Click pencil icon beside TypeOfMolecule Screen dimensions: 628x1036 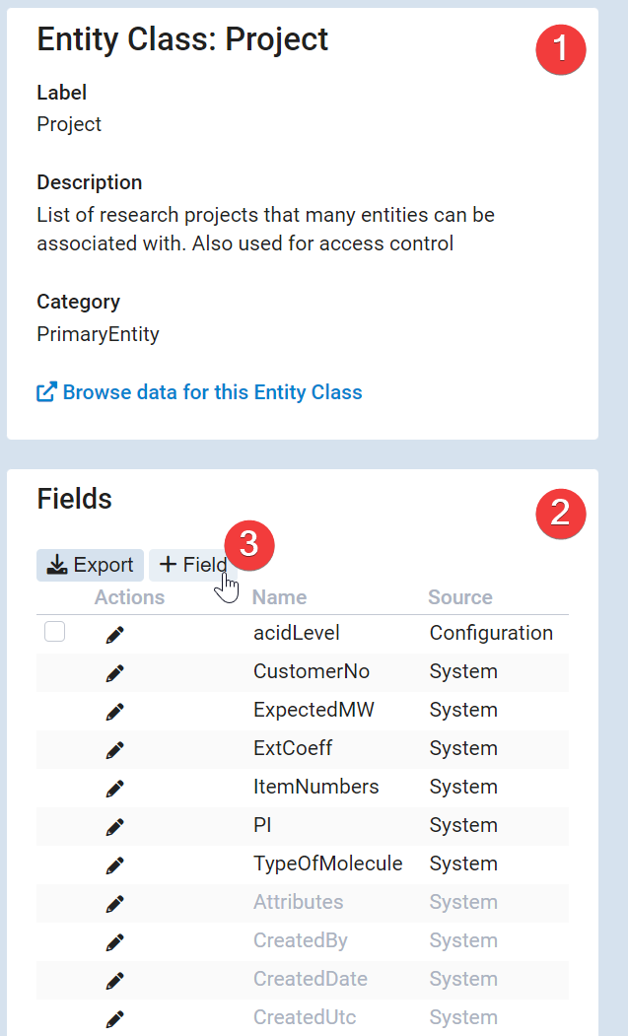(x=115, y=865)
